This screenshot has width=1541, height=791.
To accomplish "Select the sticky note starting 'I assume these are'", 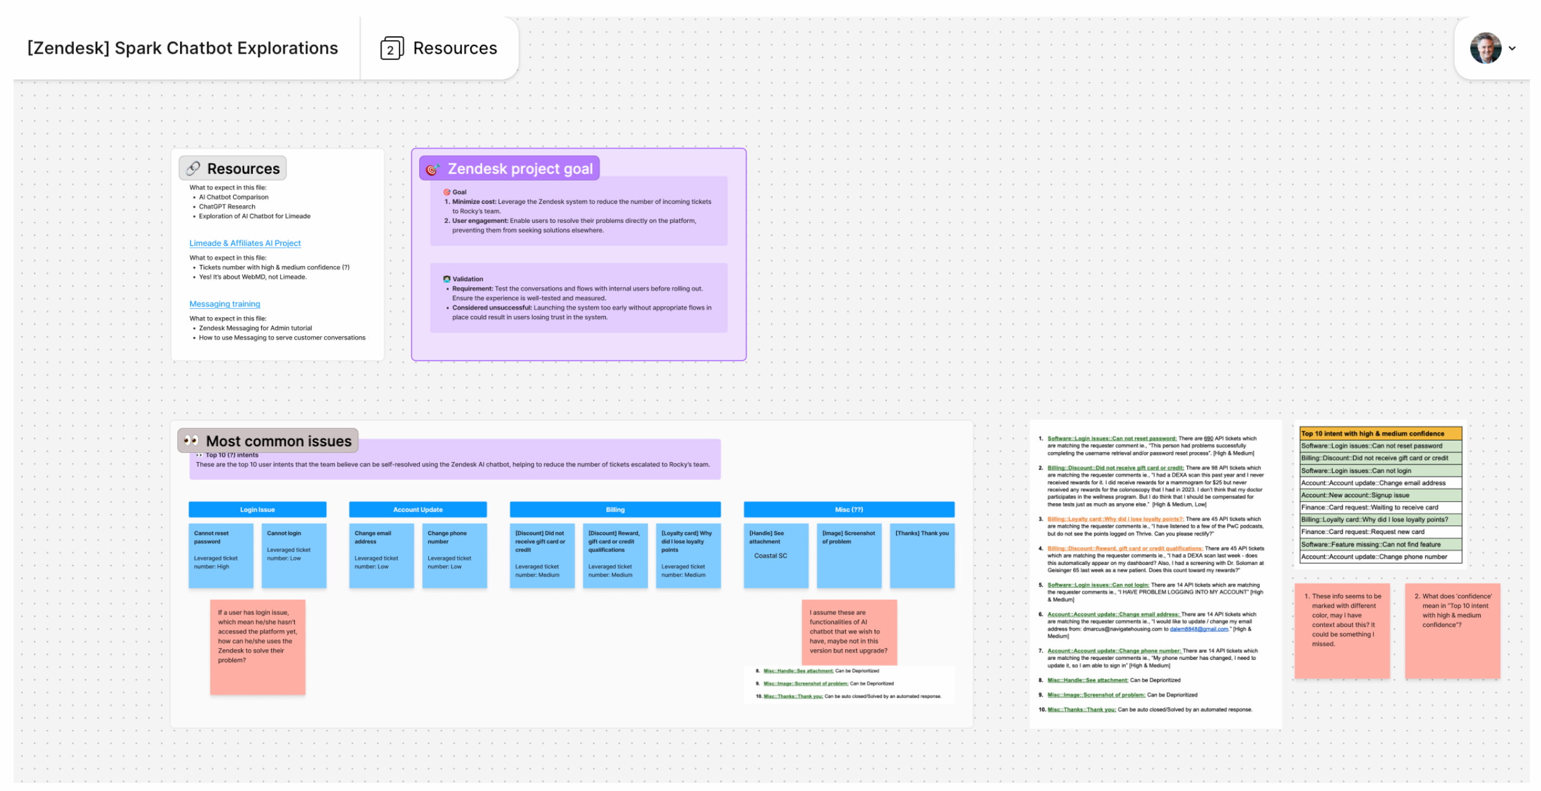I will click(849, 633).
